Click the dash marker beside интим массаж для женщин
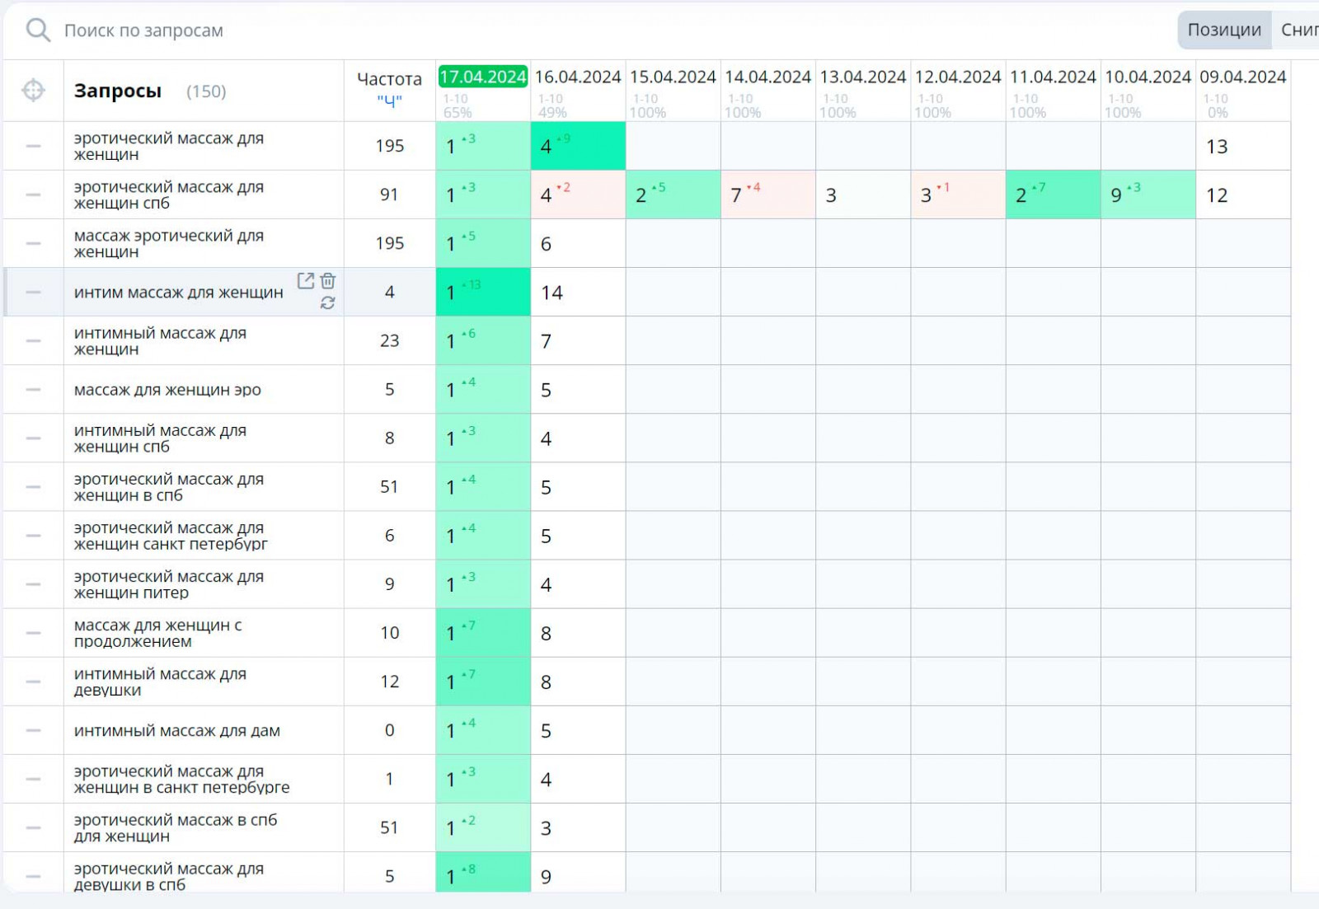This screenshot has height=909, width=1319. [33, 292]
